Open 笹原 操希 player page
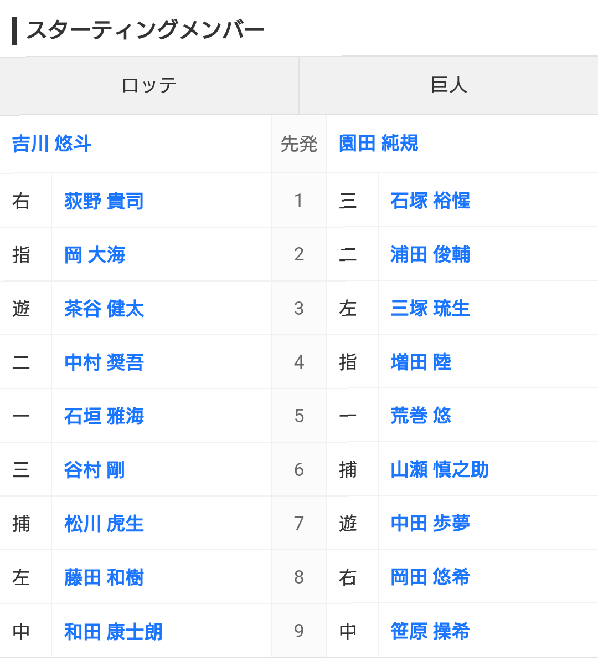Screen dimensions: 598x665 coord(430,631)
